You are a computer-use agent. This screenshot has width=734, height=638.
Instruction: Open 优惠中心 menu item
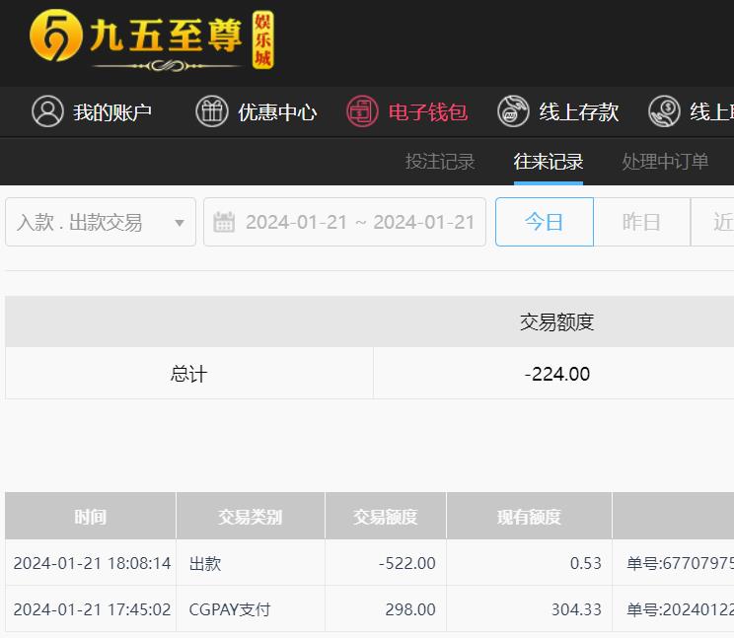(277, 112)
